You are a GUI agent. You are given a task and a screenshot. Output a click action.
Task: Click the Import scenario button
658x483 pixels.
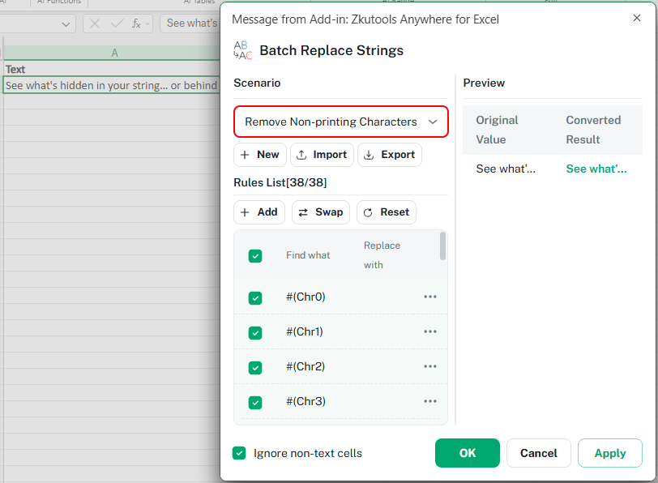coord(322,155)
